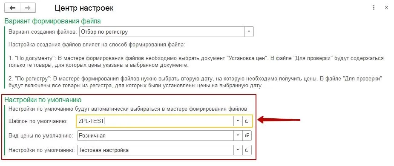Open the ZPL-TEST template with open icon
This screenshot has height=166, width=394.
pos(247,121)
